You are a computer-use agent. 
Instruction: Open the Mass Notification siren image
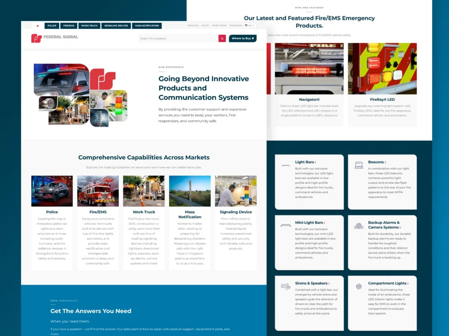(190, 191)
